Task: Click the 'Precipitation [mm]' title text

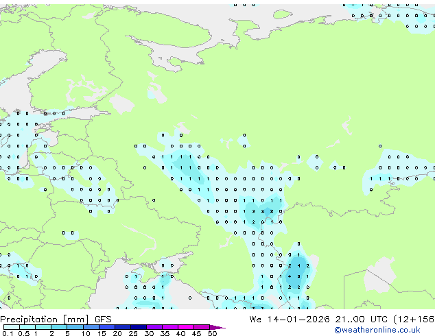Action: (x=45, y=320)
